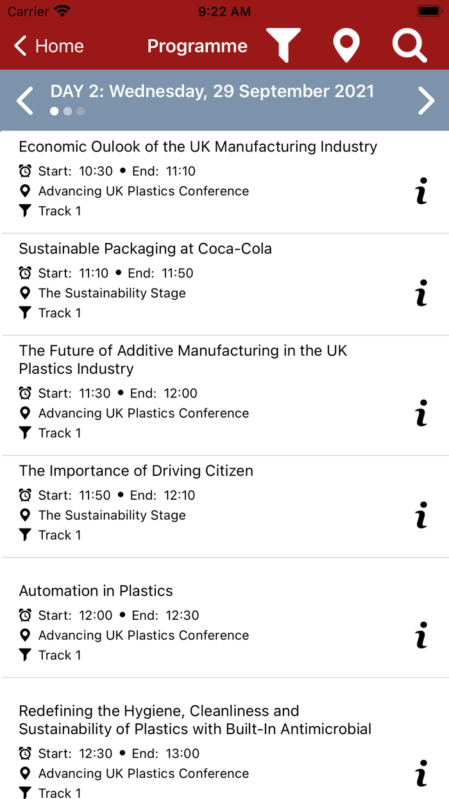Open the search magnifier icon
Screen dimensions: 449x799
pos(409,46)
